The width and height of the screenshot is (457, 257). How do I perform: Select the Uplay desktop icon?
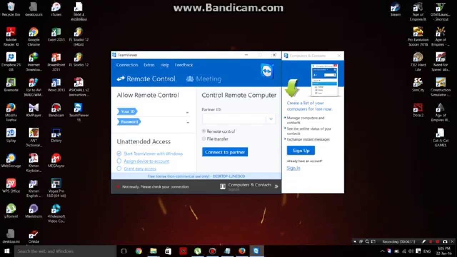(x=11, y=136)
